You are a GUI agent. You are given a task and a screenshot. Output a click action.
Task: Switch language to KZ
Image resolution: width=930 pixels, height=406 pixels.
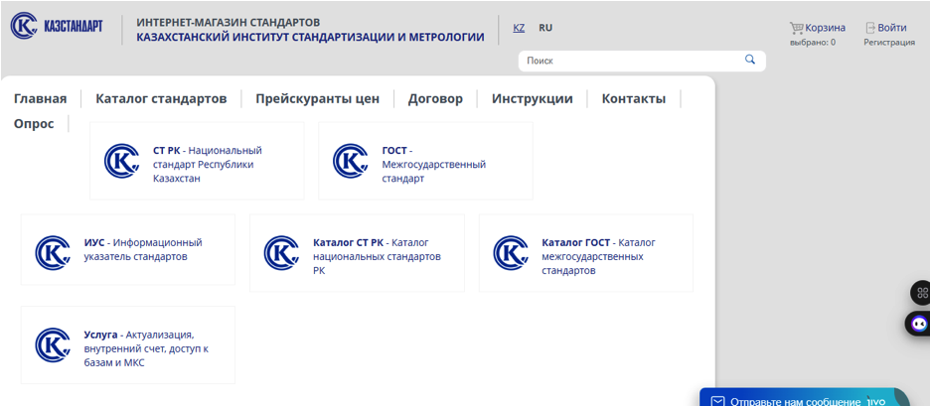(x=519, y=27)
